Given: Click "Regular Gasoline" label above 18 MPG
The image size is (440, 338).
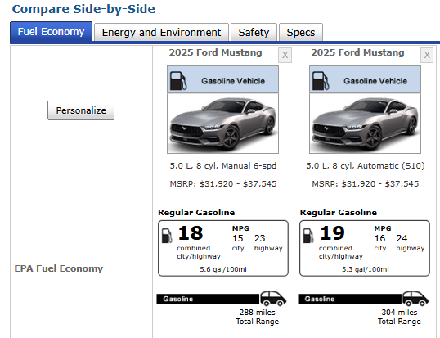Looking at the screenshot, I should pos(196,213).
